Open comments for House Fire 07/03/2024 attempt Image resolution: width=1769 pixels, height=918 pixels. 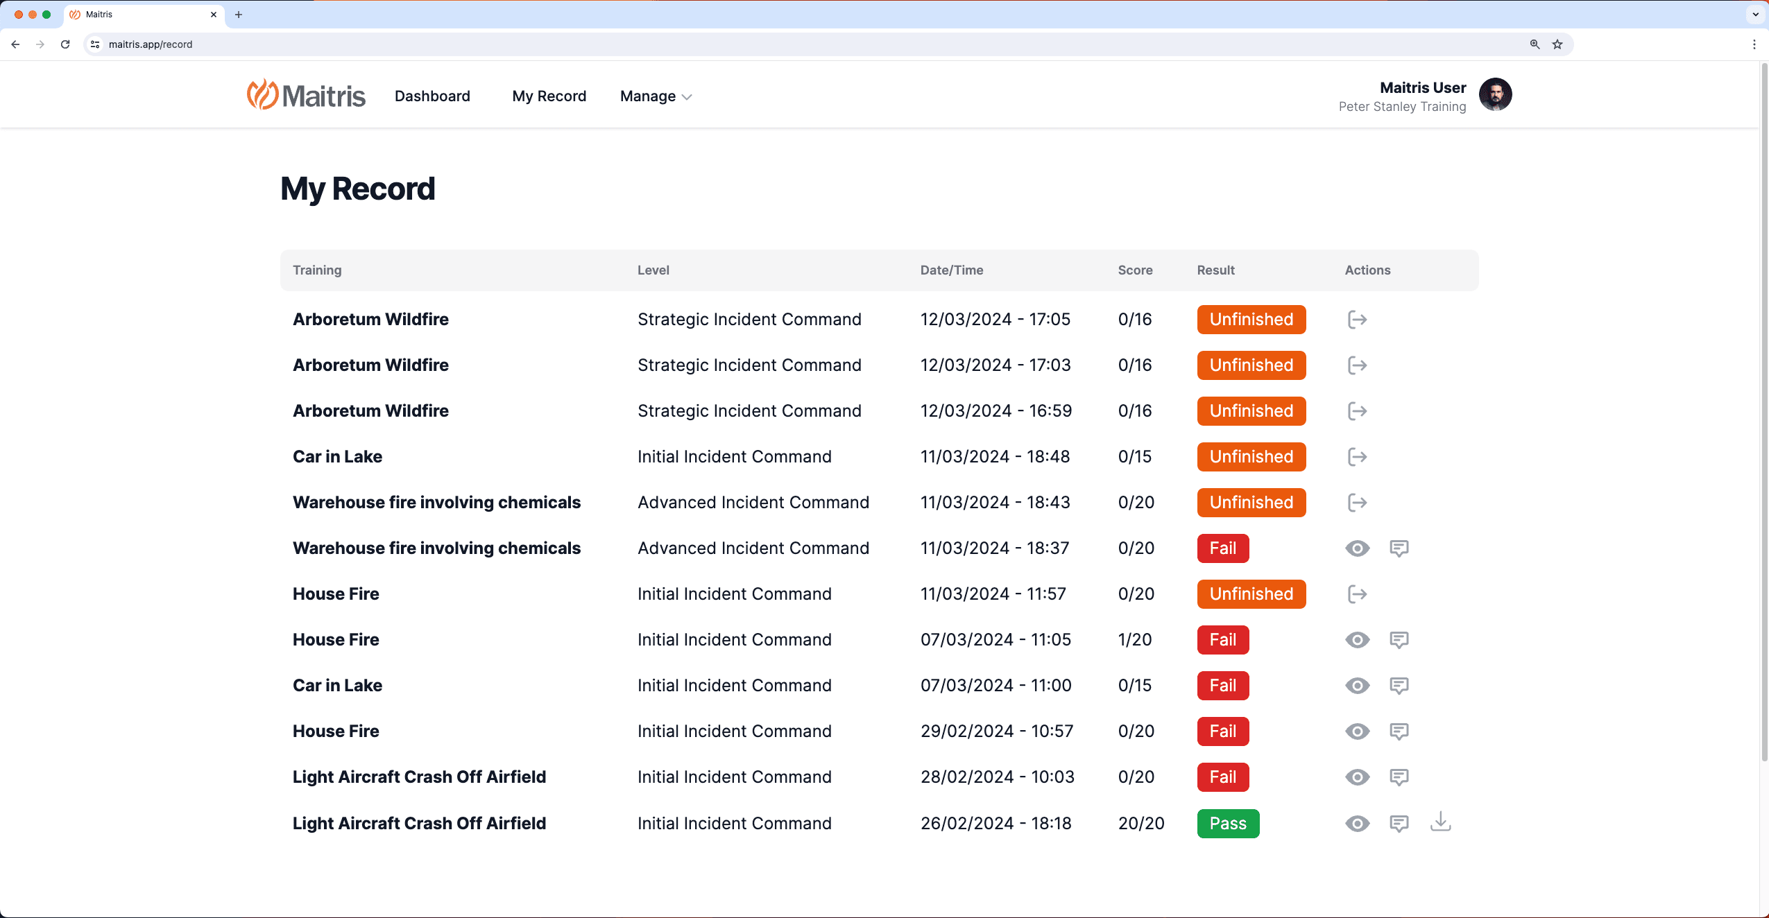coord(1399,640)
